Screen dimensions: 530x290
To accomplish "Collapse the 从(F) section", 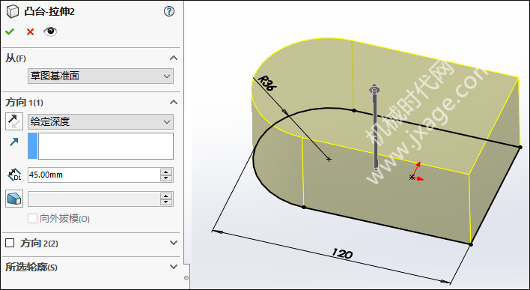I will click(174, 58).
